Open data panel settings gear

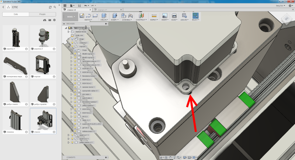click(54, 20)
